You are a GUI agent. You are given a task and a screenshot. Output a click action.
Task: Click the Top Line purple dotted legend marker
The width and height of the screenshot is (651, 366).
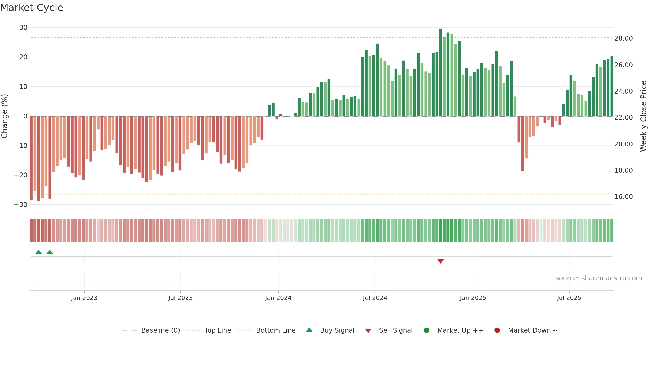click(193, 330)
